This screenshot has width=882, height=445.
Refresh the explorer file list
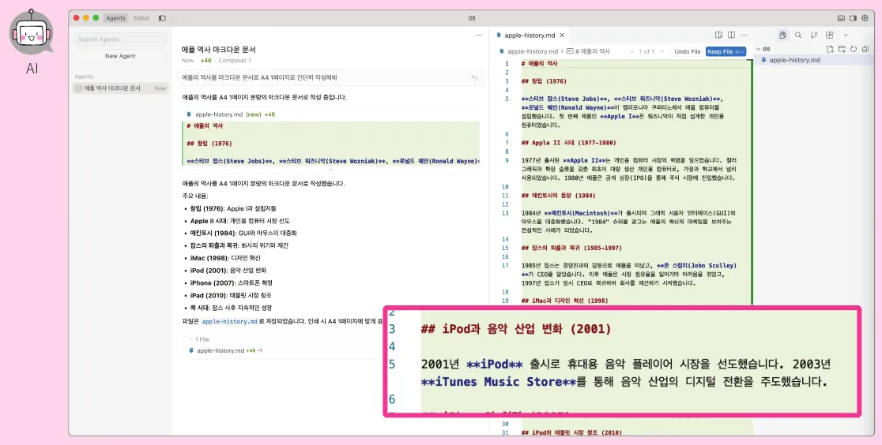point(854,50)
